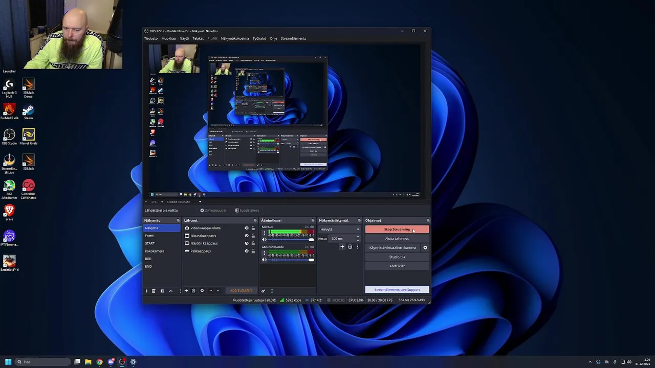Viewport: 655px width, 368px height.
Task: Open the StreamElements menu
Action: coord(293,38)
